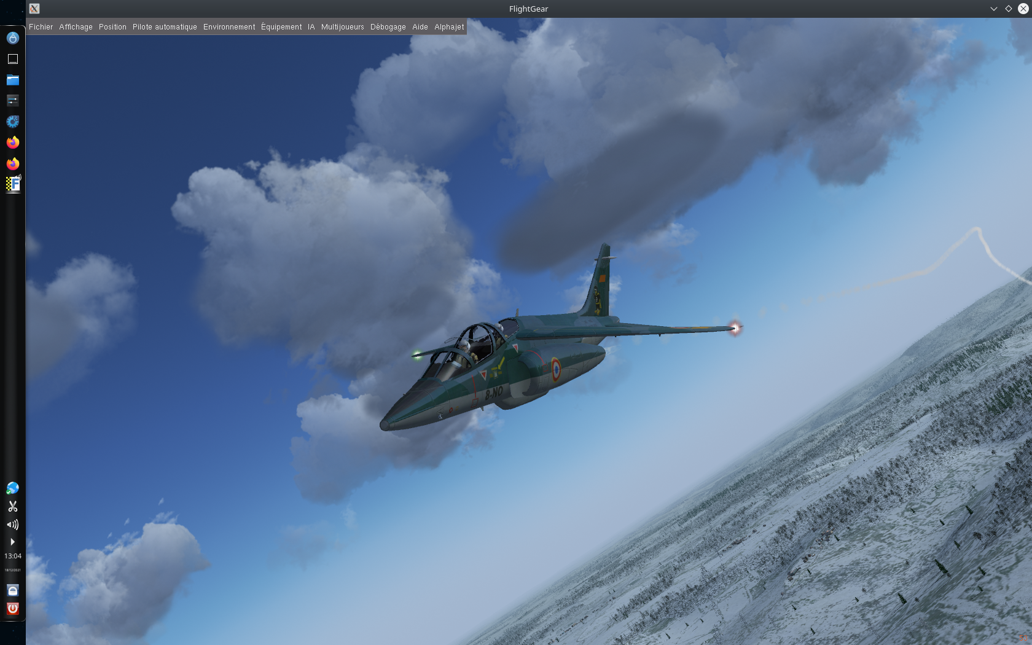Open the Alphajet aircraft menu

pos(449,27)
